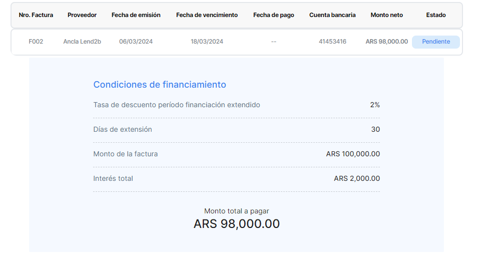Image resolution: width=479 pixels, height=254 pixels.
Task: Select the Fecha de pago header
Action: (274, 15)
